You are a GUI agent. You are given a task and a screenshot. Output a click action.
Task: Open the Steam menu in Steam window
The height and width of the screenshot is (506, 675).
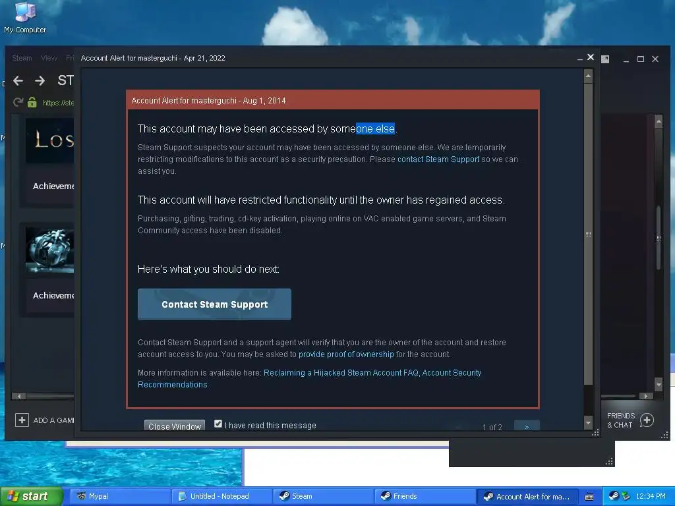[22, 58]
